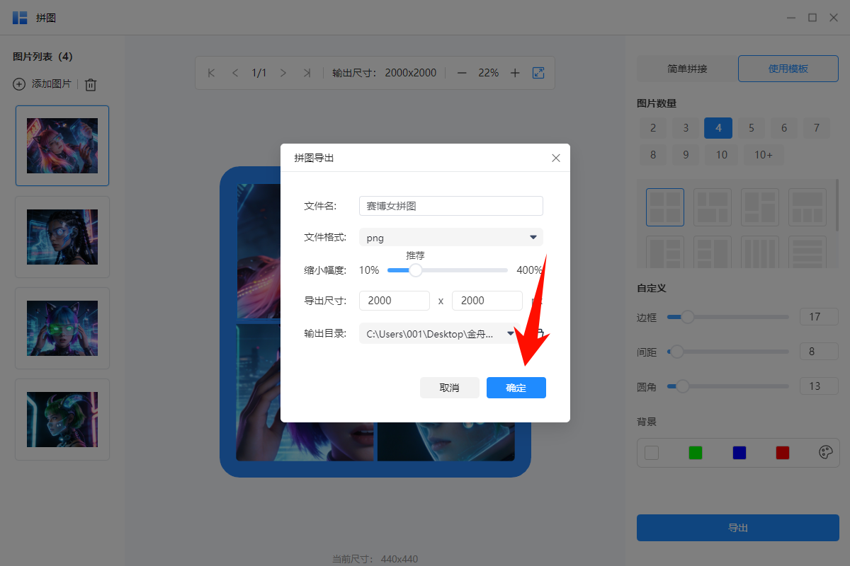Switch to the 简单拼接 tab
This screenshot has height=566, width=850.
click(x=686, y=69)
